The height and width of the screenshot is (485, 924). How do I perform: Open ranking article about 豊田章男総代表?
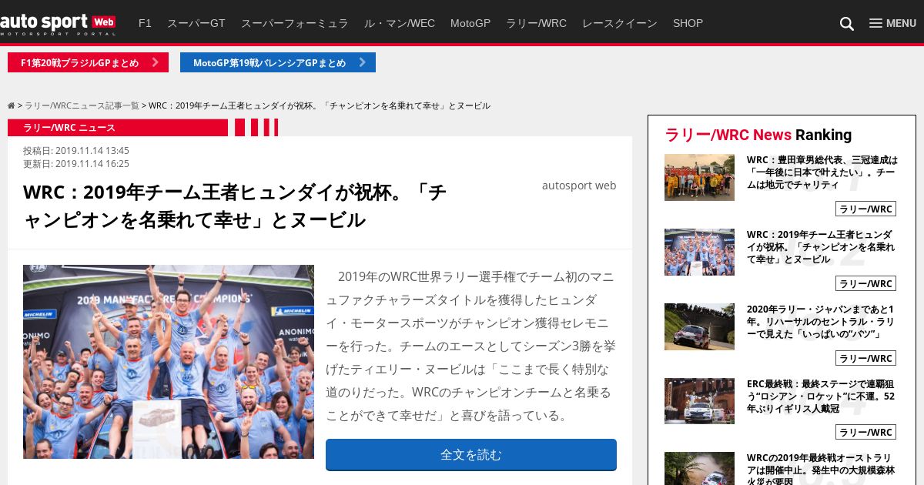pyautogui.click(x=822, y=172)
